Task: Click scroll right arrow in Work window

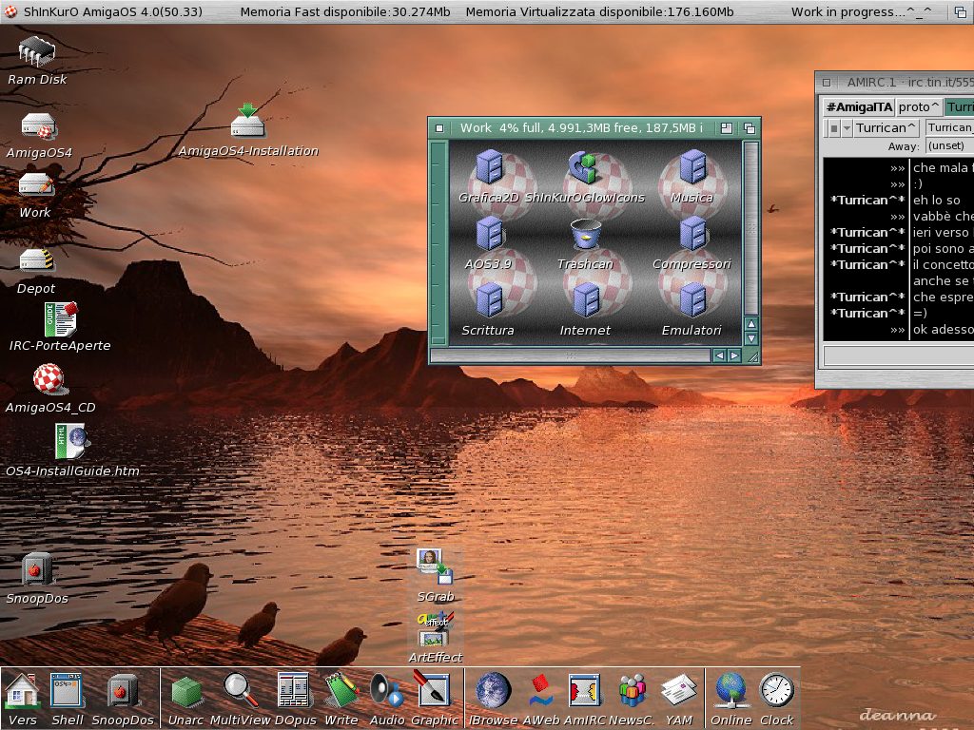Action: pos(734,355)
